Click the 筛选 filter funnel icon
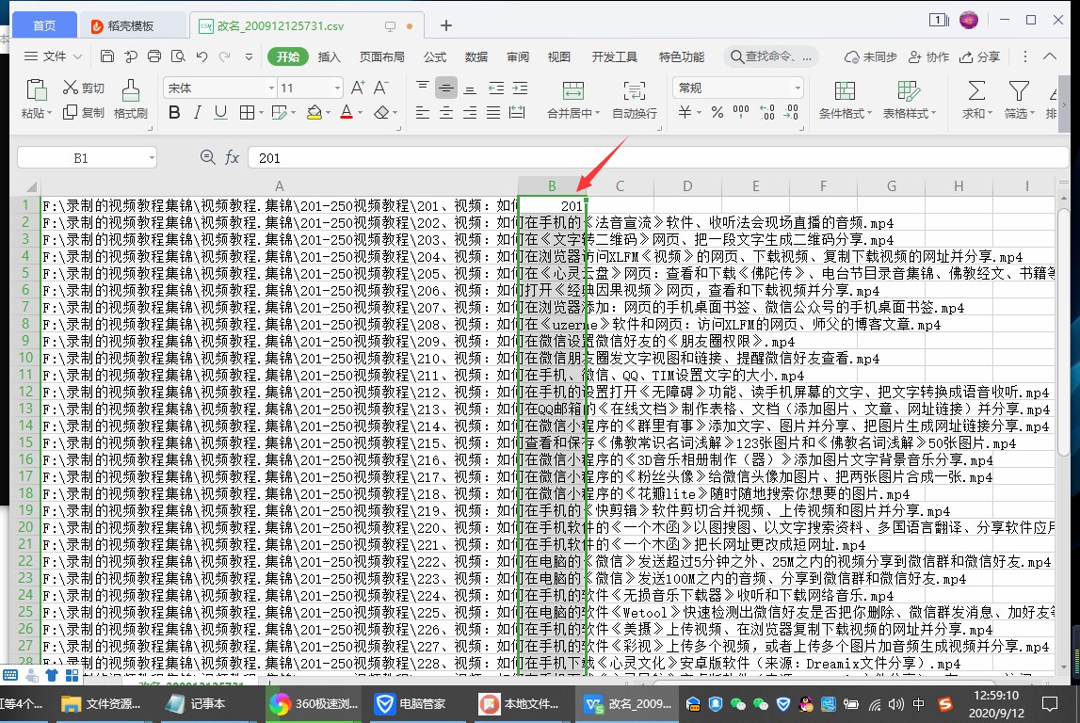Viewport: 1080px width, 723px height. (1019, 90)
